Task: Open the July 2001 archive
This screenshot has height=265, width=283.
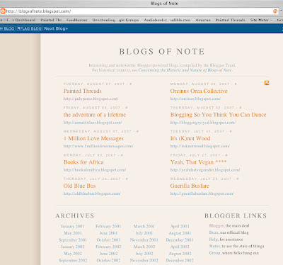Action: [x=144, y=233]
